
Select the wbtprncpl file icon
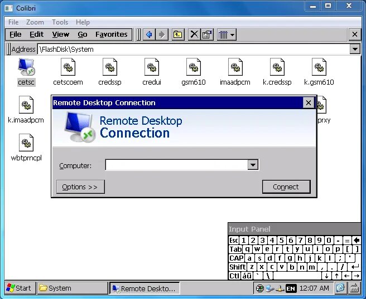pyautogui.click(x=26, y=143)
